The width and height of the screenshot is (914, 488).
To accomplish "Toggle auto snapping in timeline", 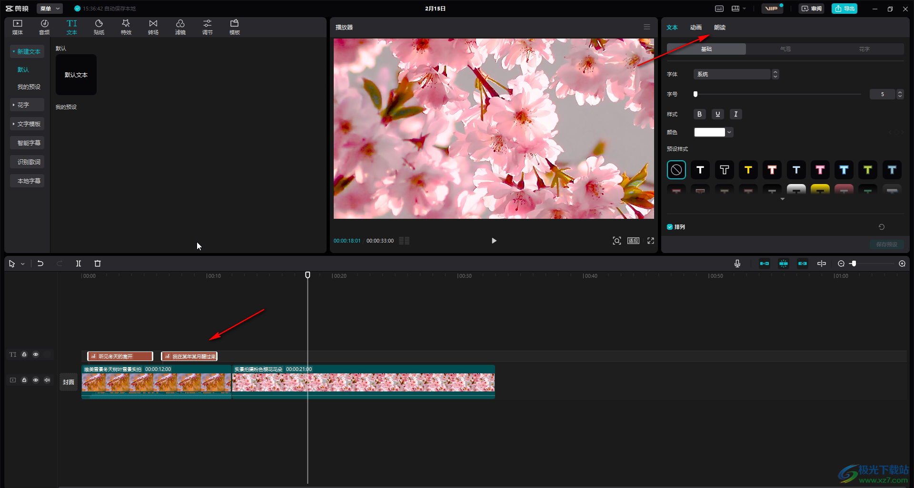I will click(x=784, y=264).
